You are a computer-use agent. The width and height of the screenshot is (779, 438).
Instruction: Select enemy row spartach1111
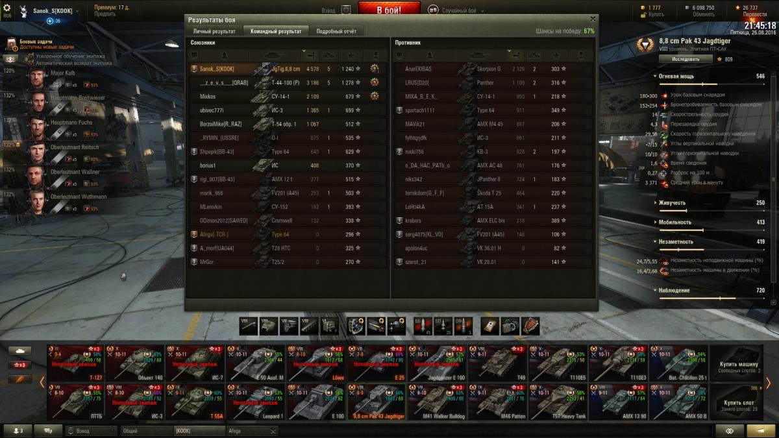pyautogui.click(x=493, y=110)
